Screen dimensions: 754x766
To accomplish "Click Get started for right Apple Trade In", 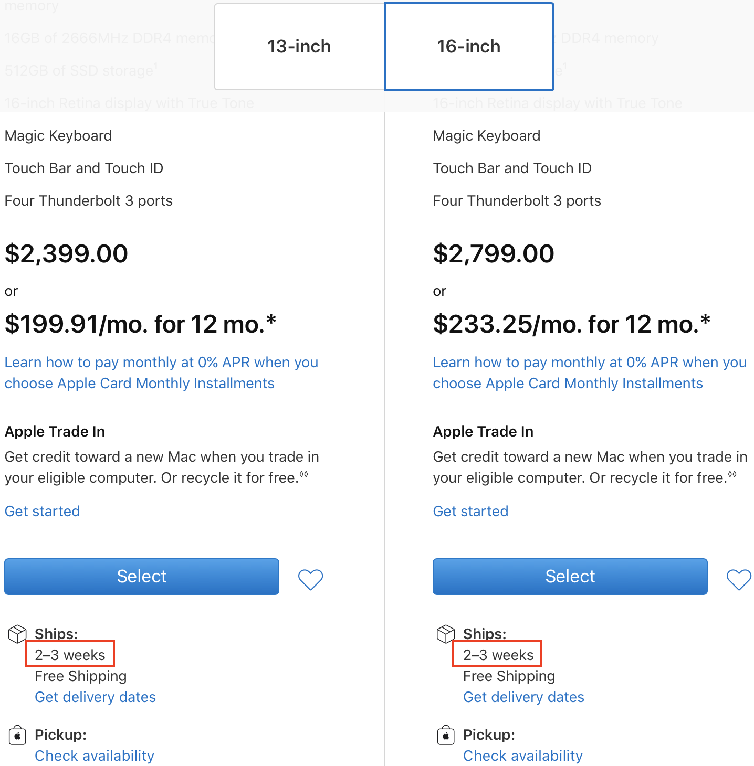I will [470, 512].
